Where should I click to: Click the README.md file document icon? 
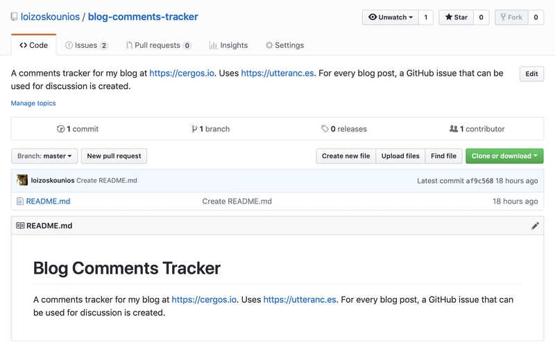[20, 201]
